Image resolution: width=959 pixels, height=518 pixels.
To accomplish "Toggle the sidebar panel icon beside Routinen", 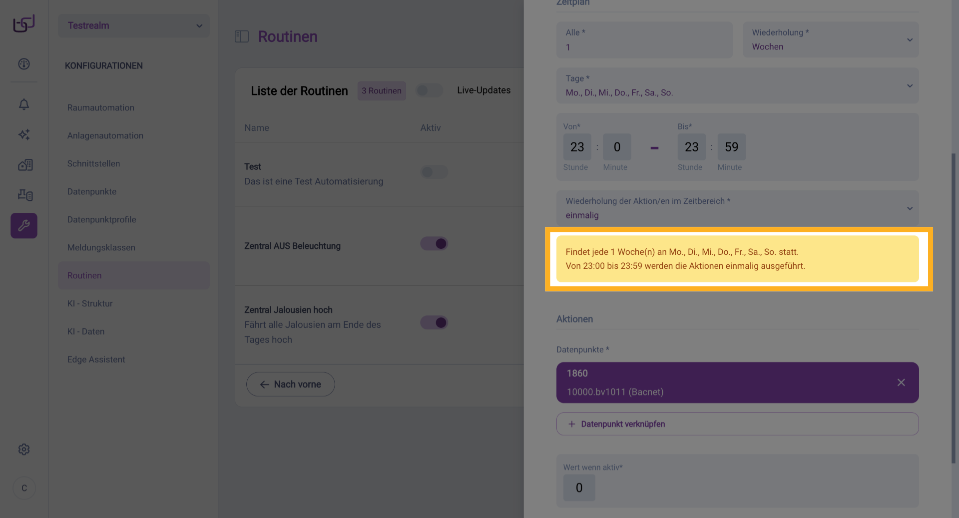I will coord(242,36).
